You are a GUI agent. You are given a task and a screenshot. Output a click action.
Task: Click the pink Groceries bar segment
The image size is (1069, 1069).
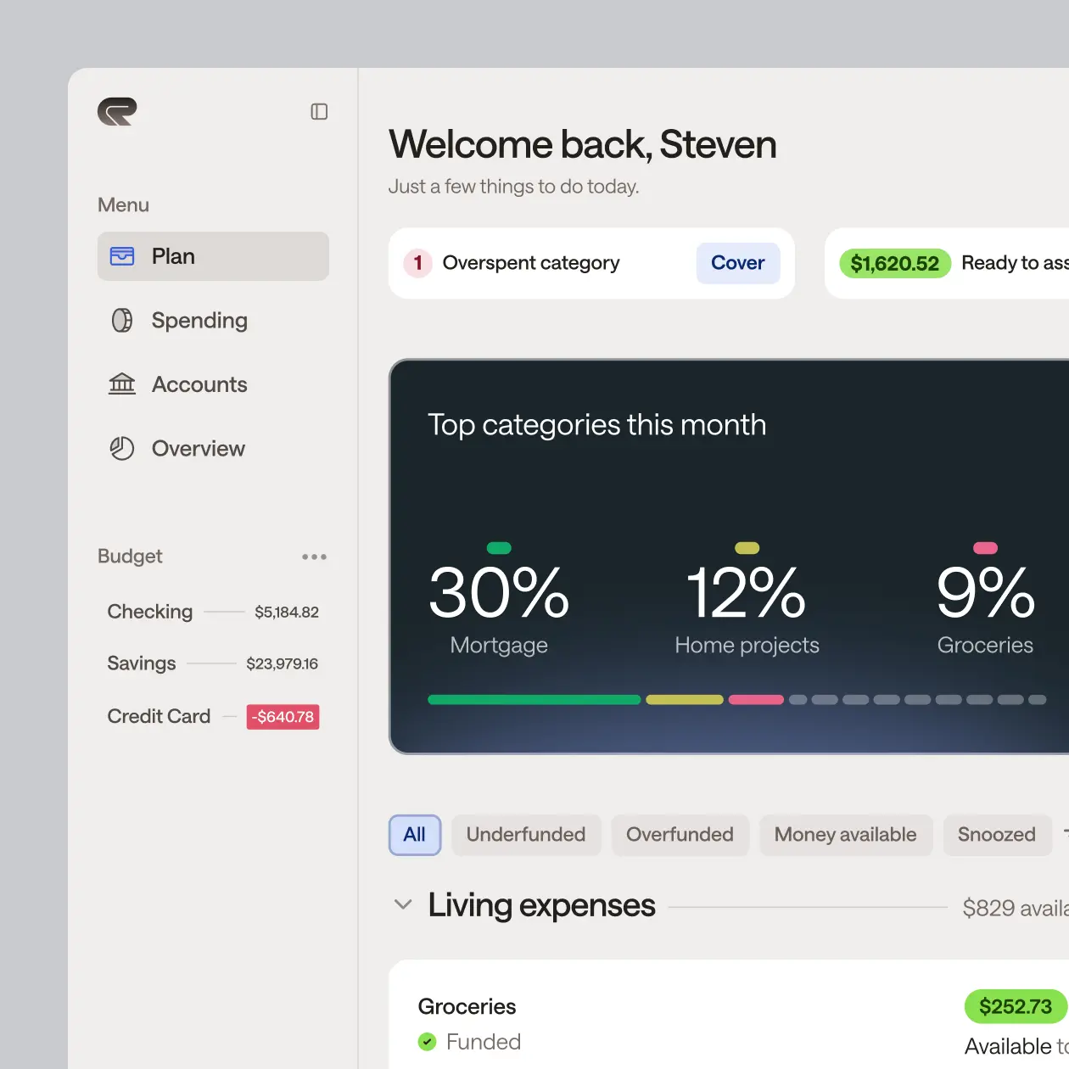(756, 700)
